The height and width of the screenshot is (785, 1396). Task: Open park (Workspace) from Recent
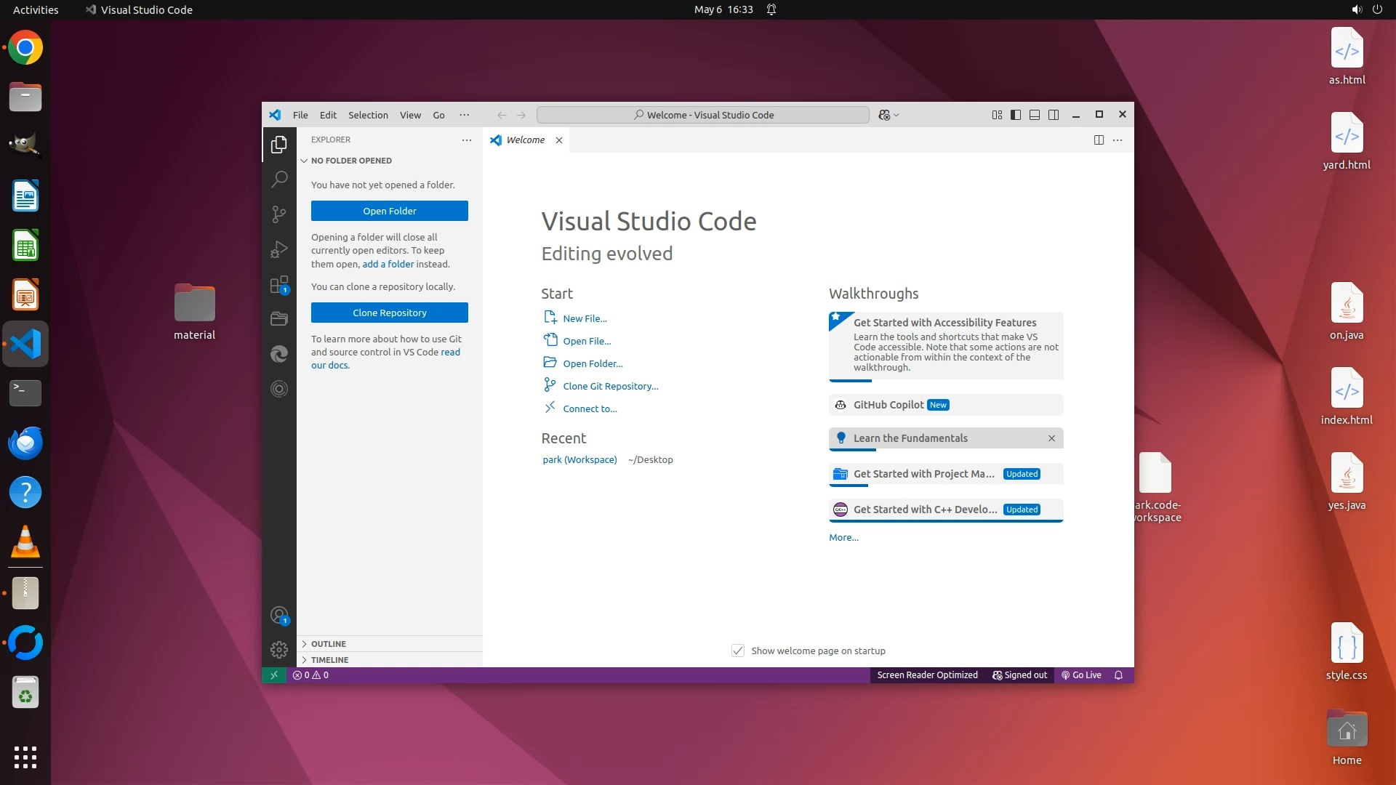coord(579,459)
